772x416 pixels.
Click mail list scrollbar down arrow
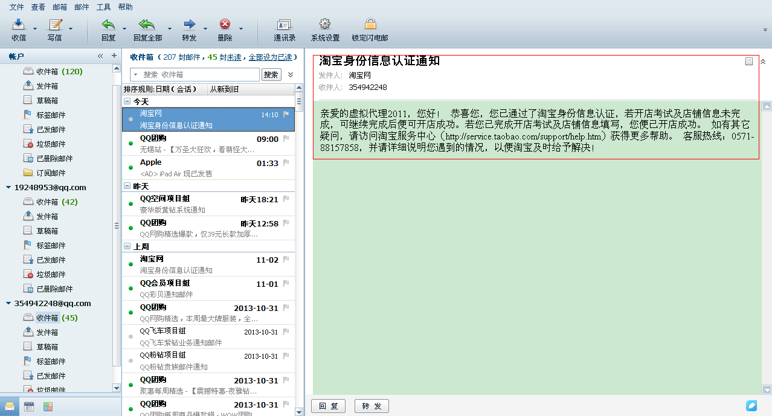tap(299, 412)
